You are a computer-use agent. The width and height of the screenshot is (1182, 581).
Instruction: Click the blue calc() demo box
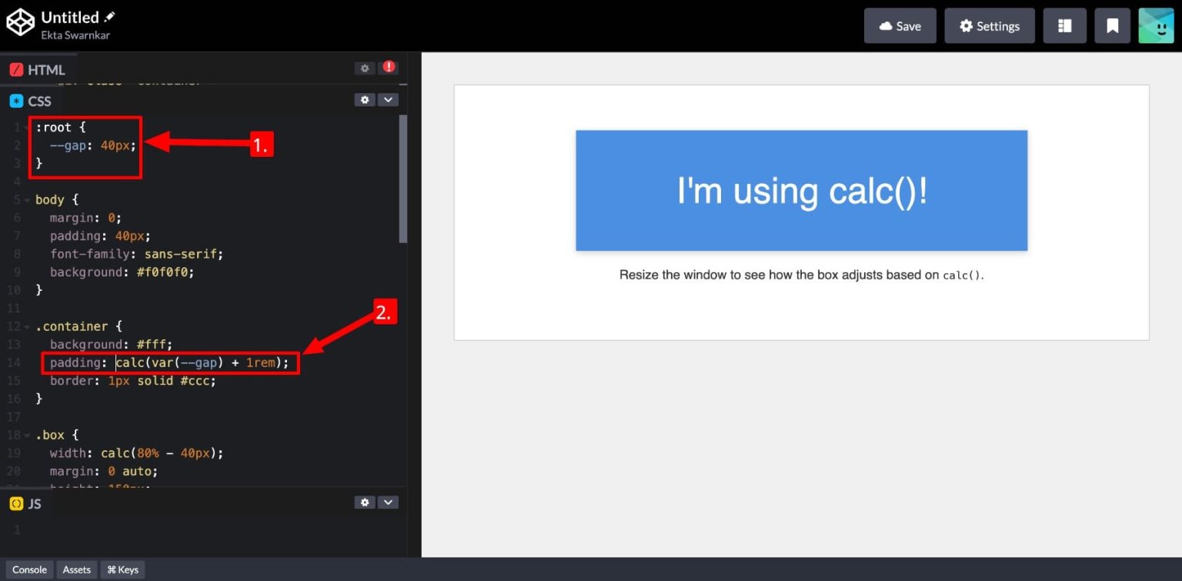801,190
